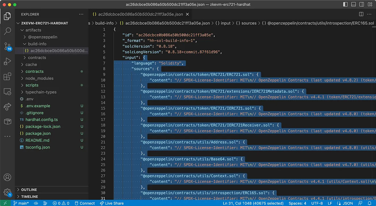Open hardhat.config.ts from the explorer

click(x=41, y=120)
